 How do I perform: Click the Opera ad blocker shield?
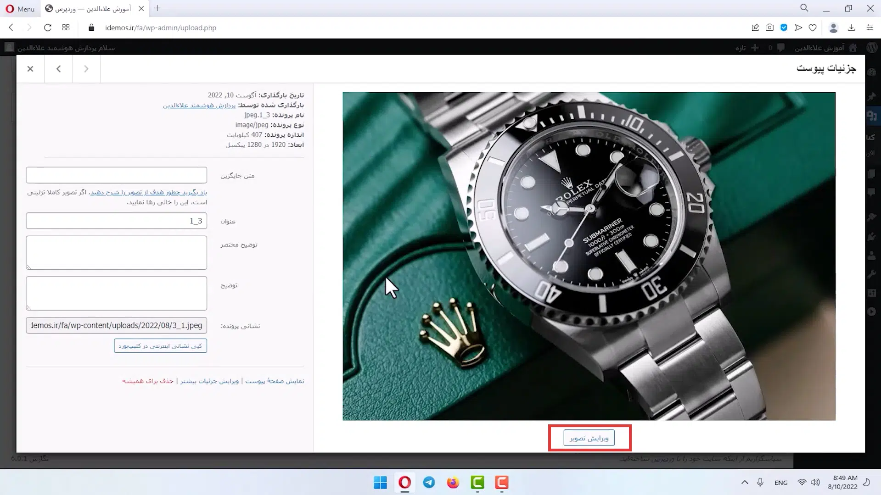[784, 28]
